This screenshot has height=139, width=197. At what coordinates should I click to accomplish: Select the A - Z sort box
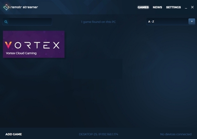pos(170,22)
